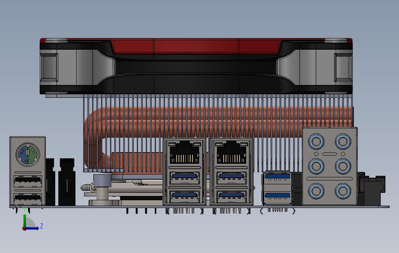Select the purple-green PS/2 port
The height and width of the screenshot is (253, 399).
(28, 154)
